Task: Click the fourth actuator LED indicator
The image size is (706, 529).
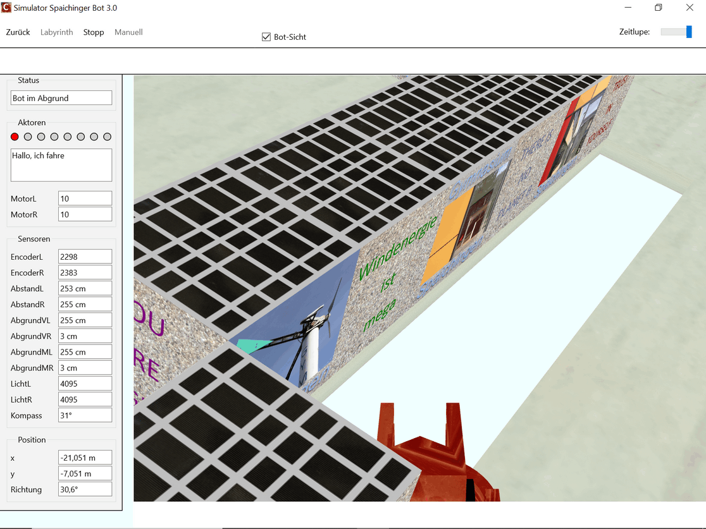Action: point(54,137)
